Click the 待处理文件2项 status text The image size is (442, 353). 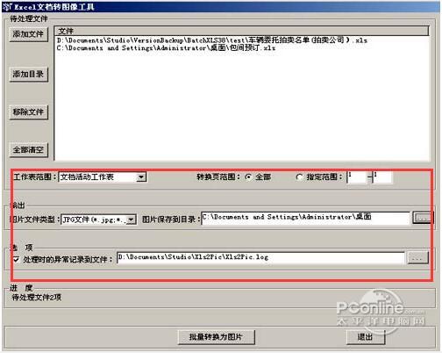tap(37, 298)
